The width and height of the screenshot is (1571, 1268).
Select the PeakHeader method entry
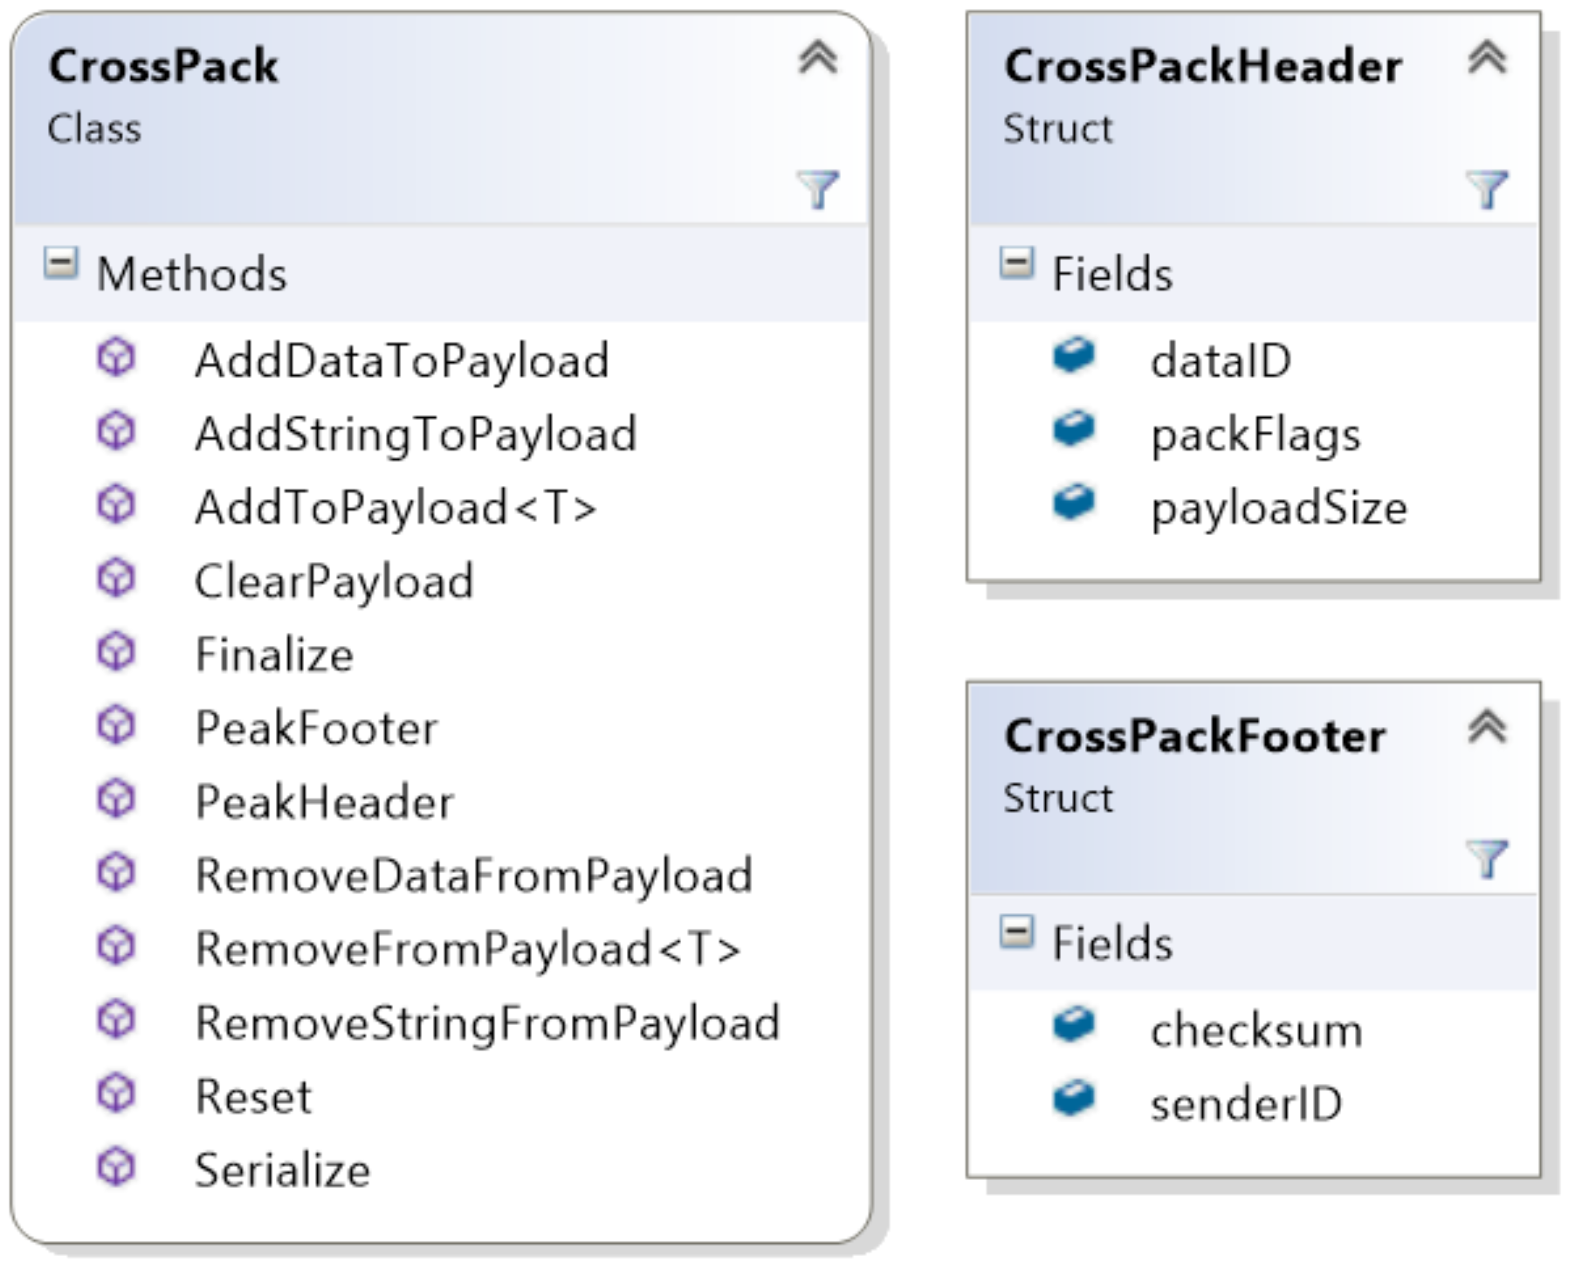324,802
